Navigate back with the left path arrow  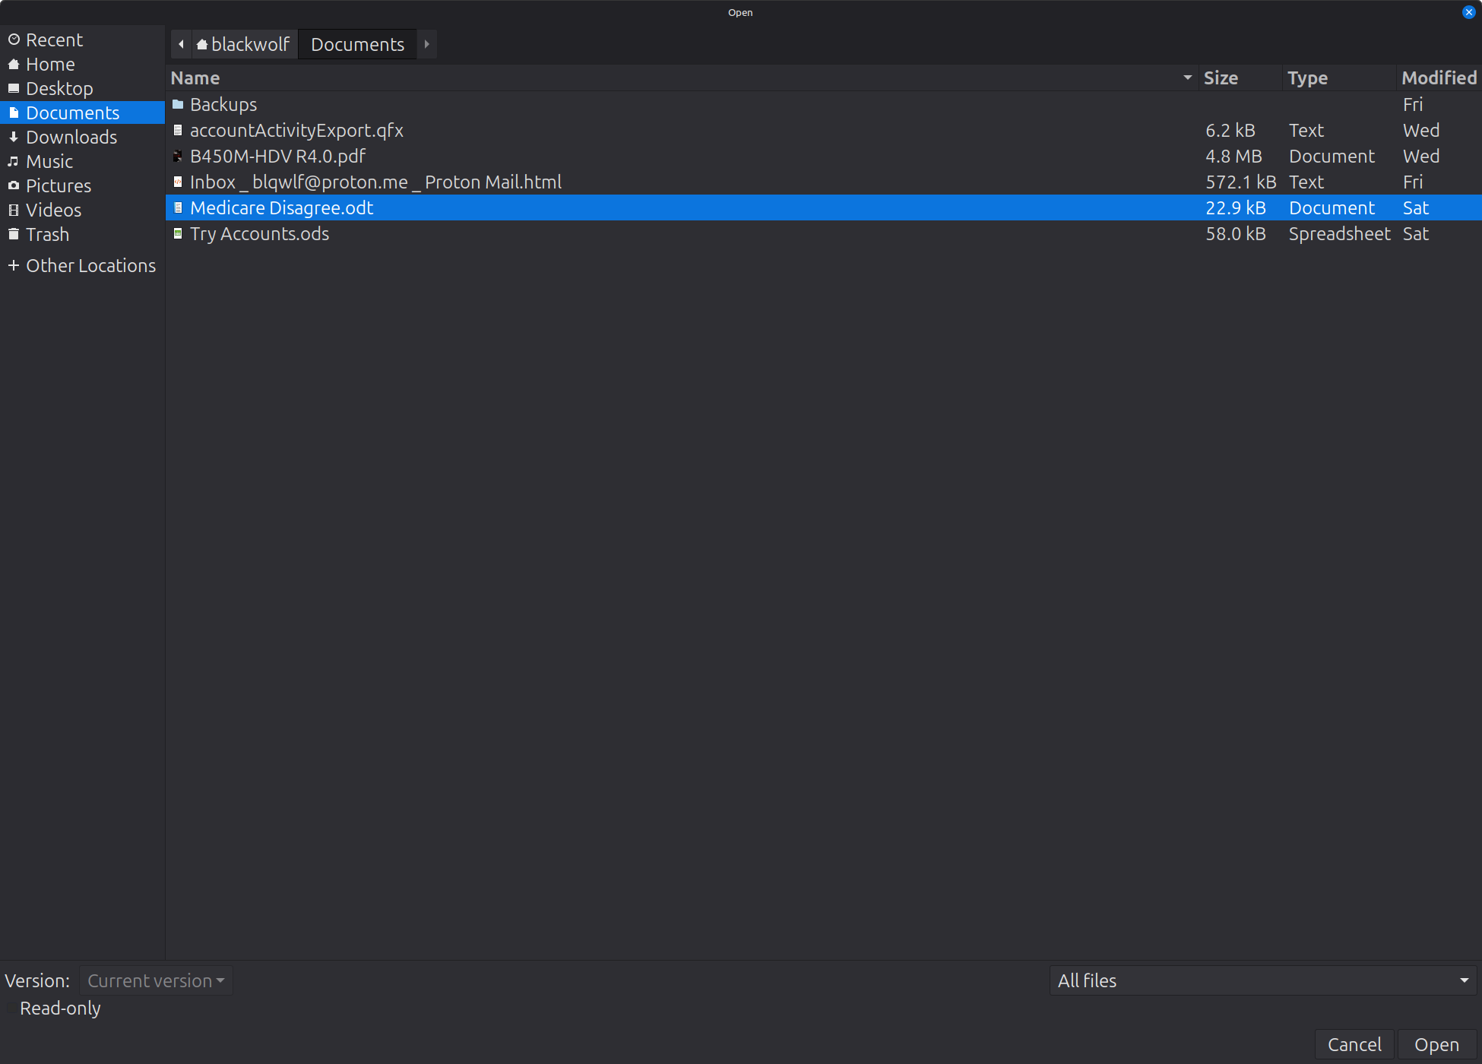[x=181, y=44]
